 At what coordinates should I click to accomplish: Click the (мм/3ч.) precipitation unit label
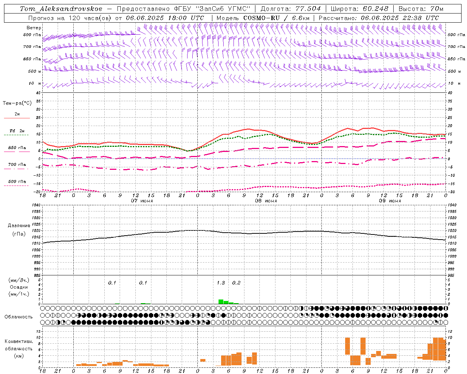coord(19,280)
